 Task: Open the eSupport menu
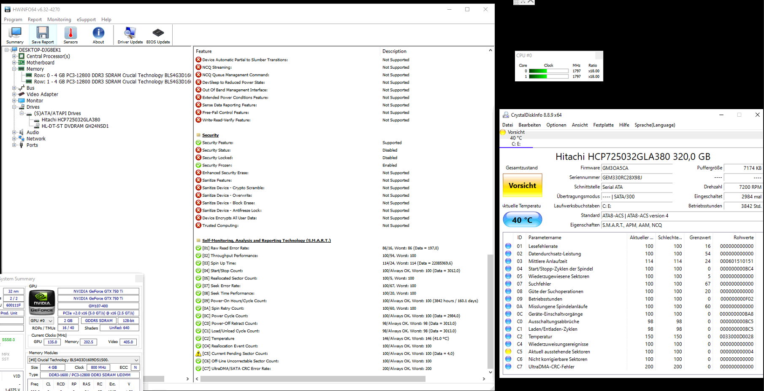click(x=86, y=19)
